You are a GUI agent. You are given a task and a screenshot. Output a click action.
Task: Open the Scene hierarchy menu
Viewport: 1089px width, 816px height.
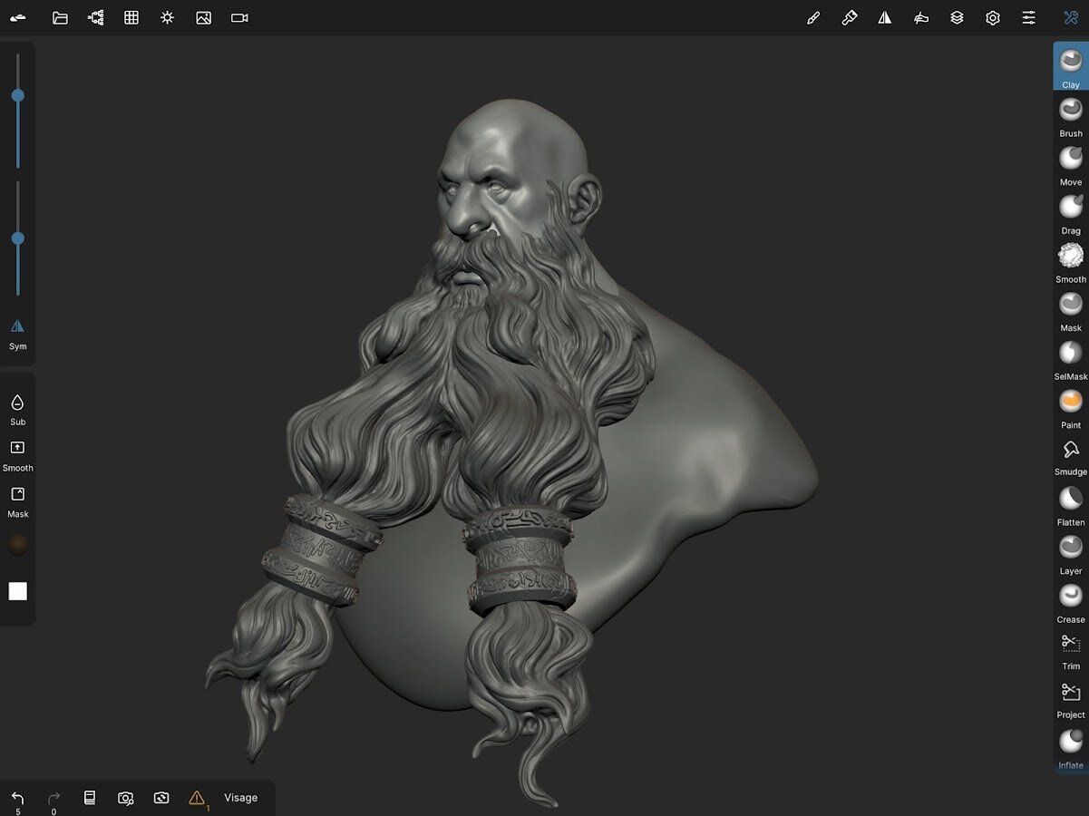pyautogui.click(x=95, y=17)
